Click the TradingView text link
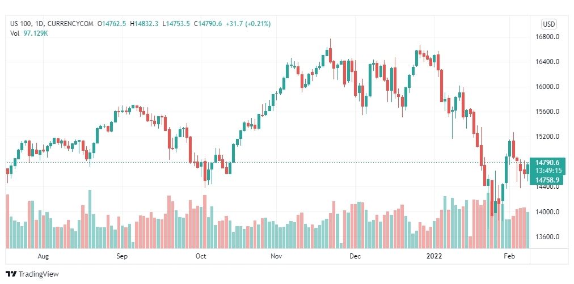574x284 pixels. [39, 274]
